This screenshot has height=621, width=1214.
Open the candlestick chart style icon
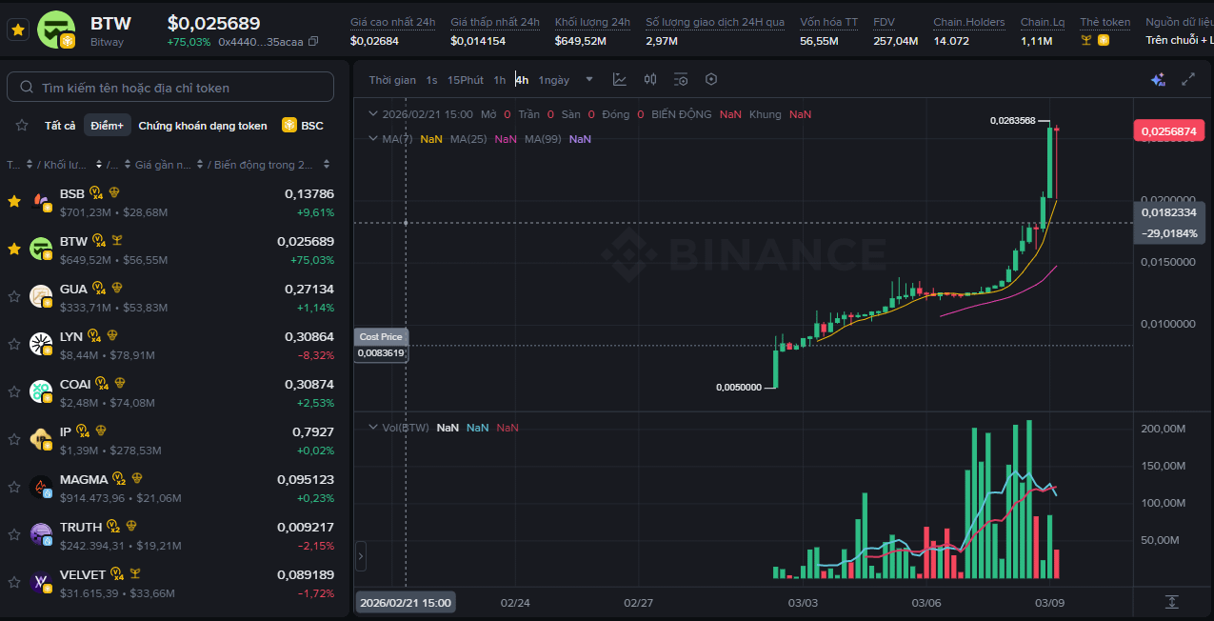pos(650,80)
